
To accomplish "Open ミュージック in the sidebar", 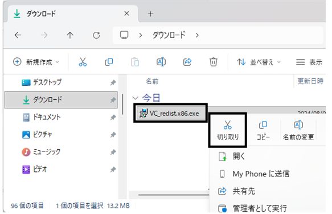I will point(61,152).
